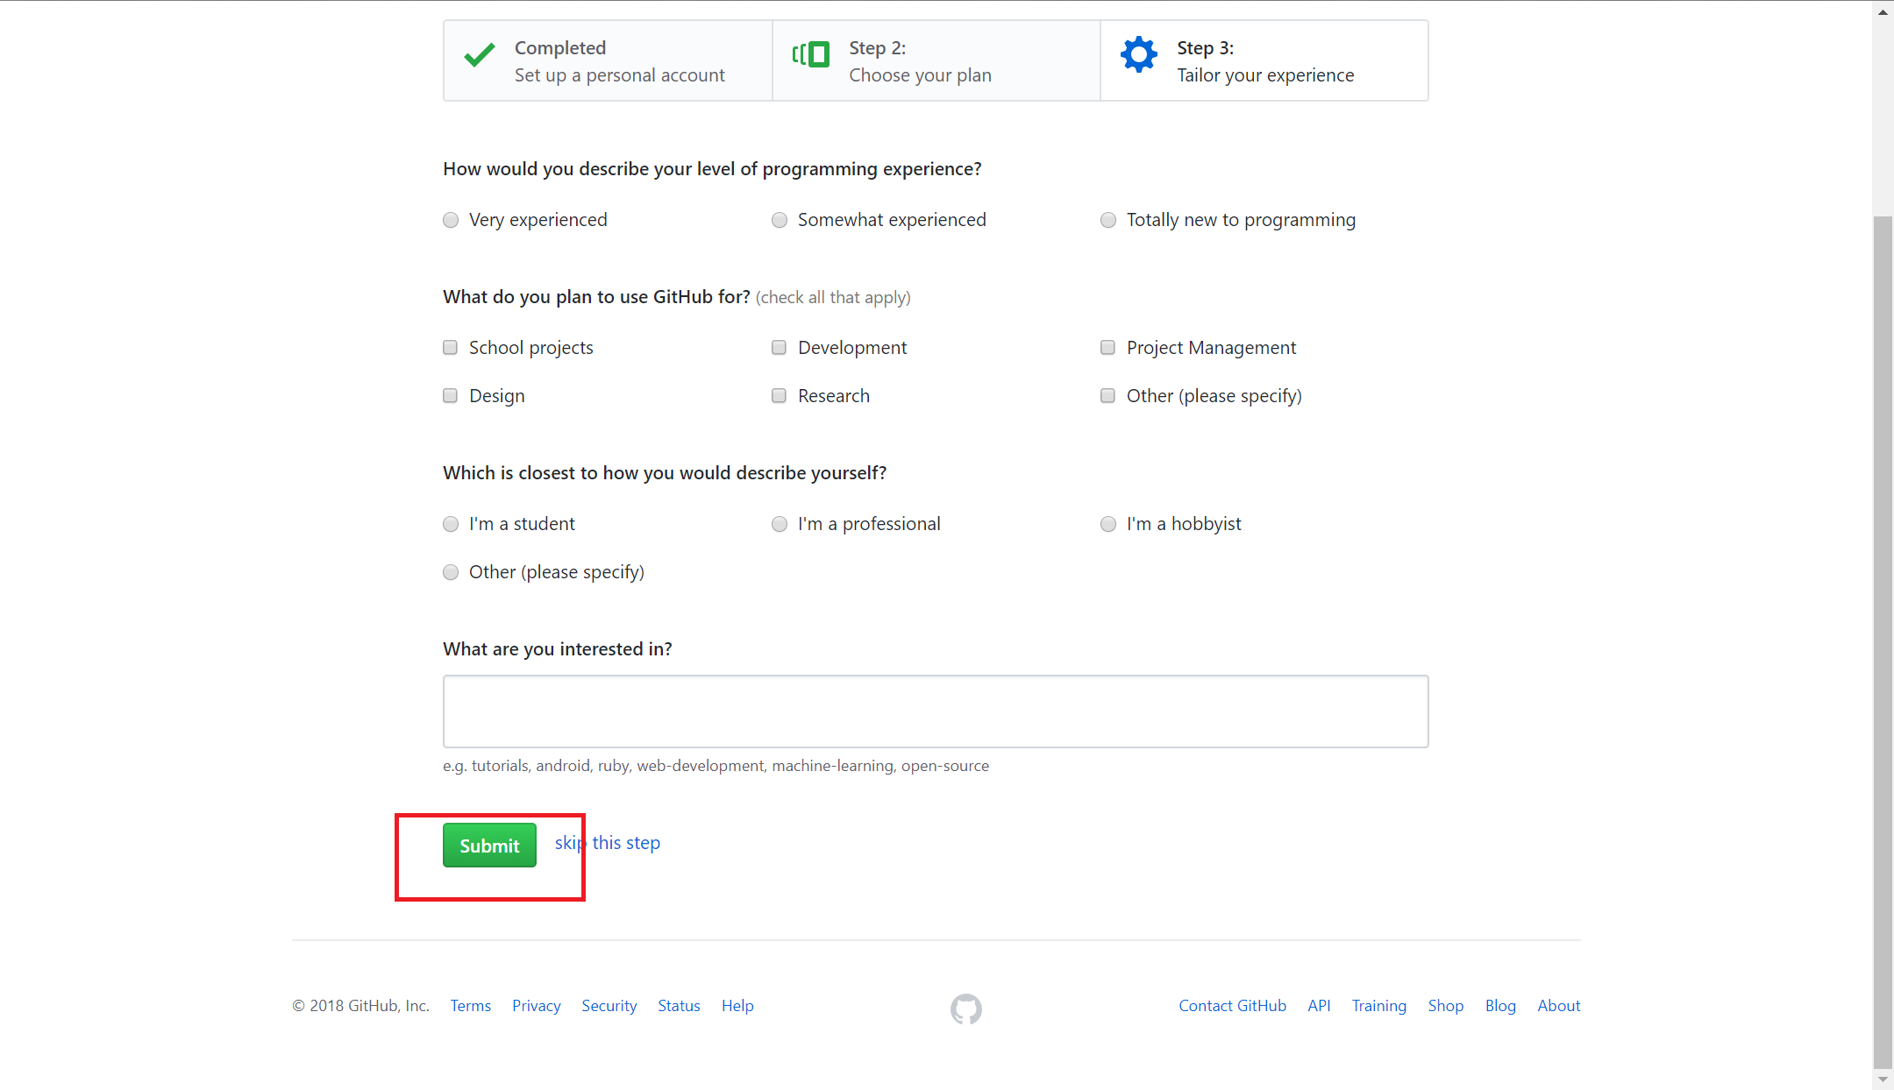Click the Step 3 gear icon

(1138, 54)
